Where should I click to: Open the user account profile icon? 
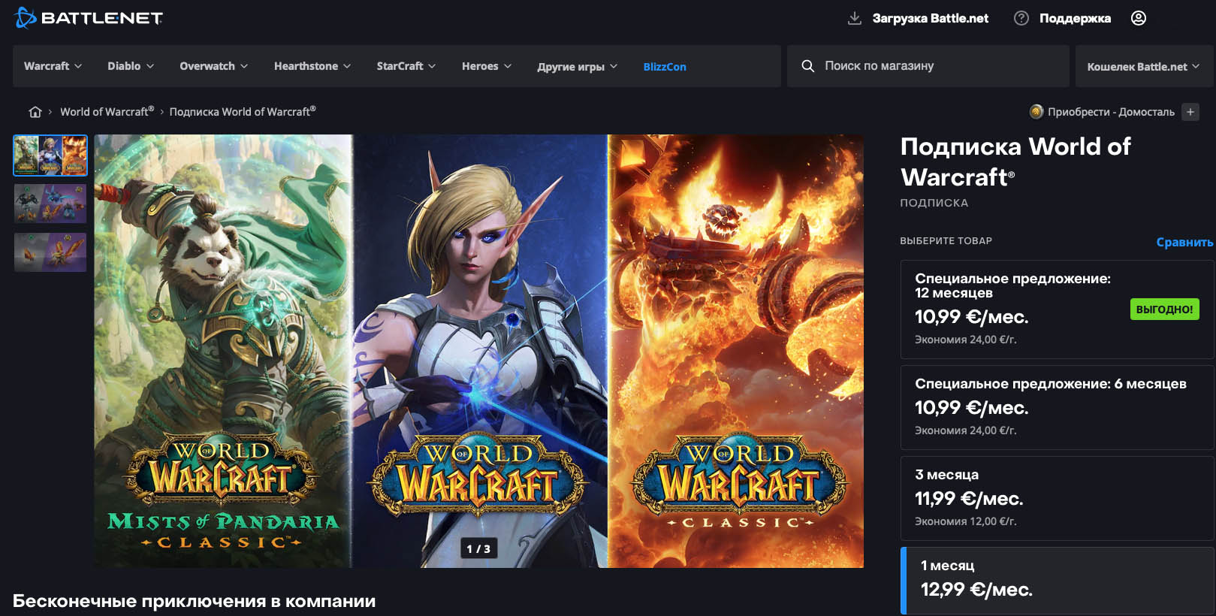[x=1139, y=18]
